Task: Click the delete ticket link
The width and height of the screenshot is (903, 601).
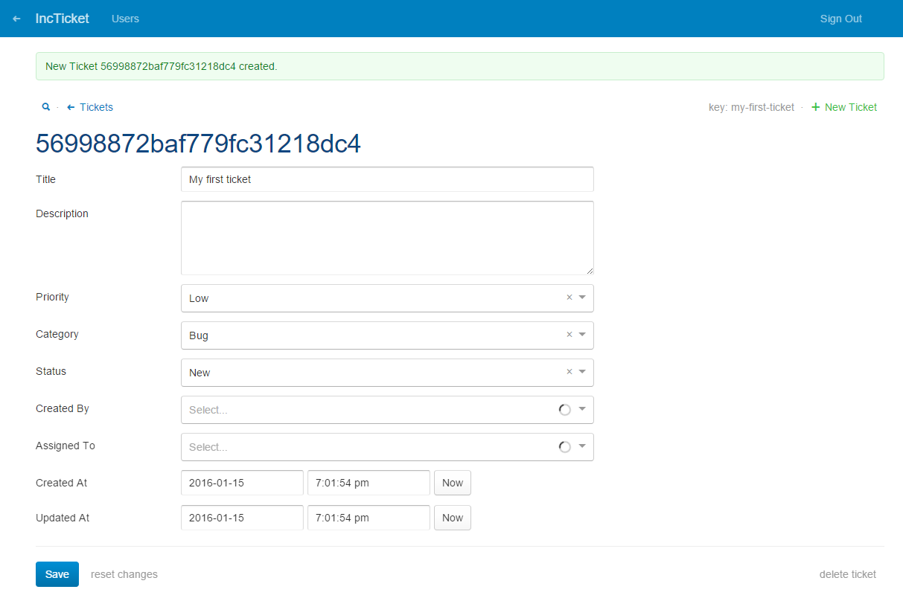Action: pyautogui.click(x=847, y=574)
